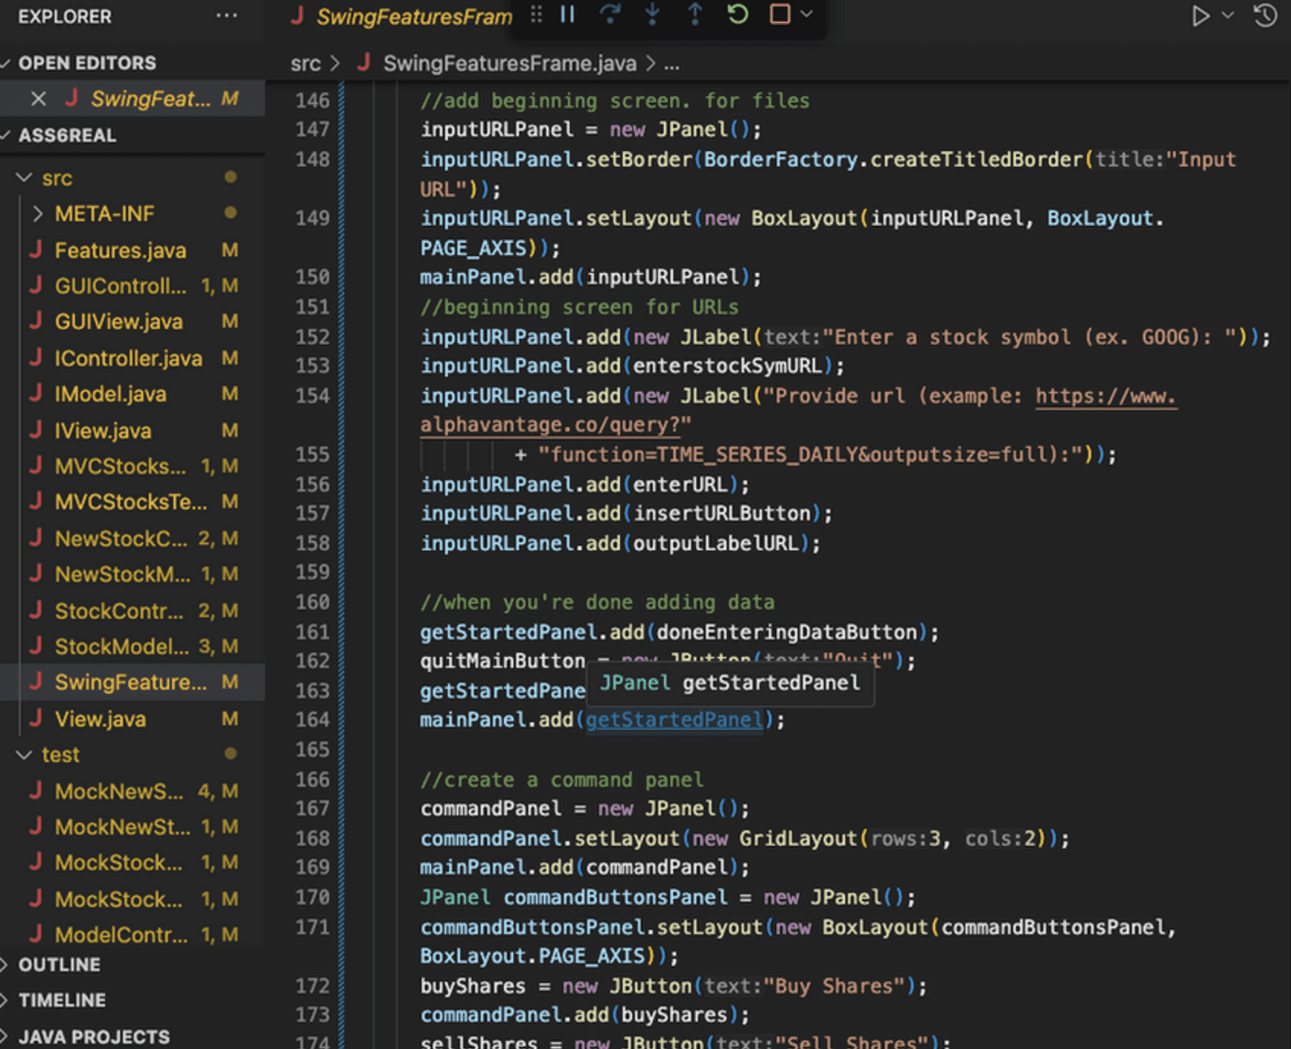1291x1049 pixels.
Task: Restart the debug session
Action: 738,14
